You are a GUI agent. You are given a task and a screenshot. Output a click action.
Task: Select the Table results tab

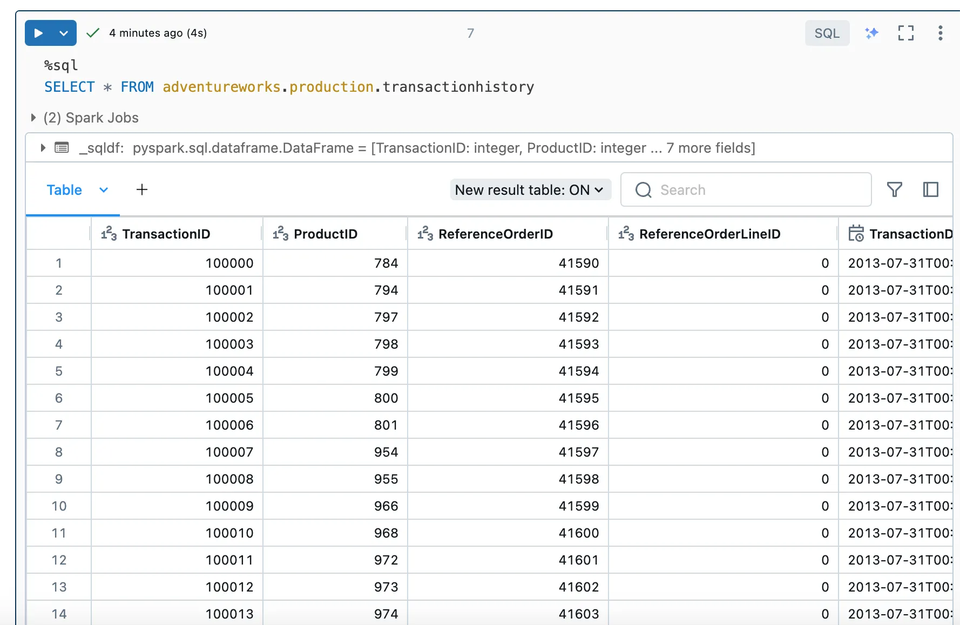[x=64, y=190]
